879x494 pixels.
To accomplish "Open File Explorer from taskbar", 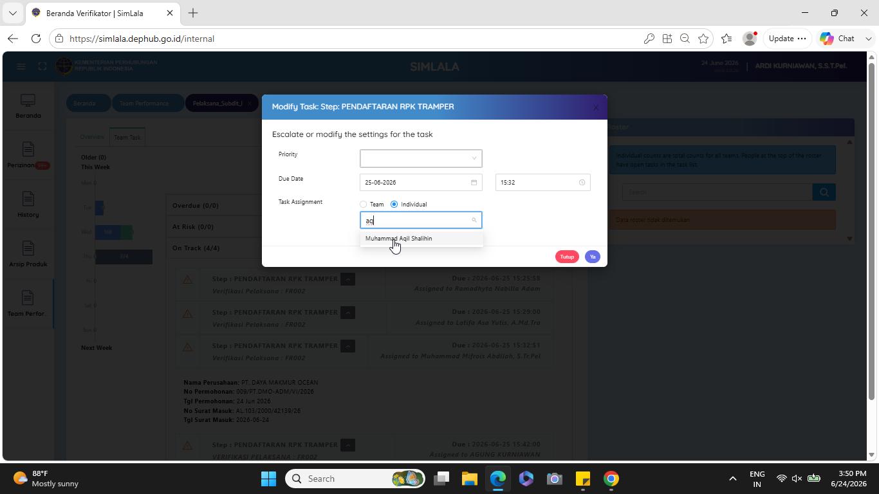I will [x=469, y=479].
